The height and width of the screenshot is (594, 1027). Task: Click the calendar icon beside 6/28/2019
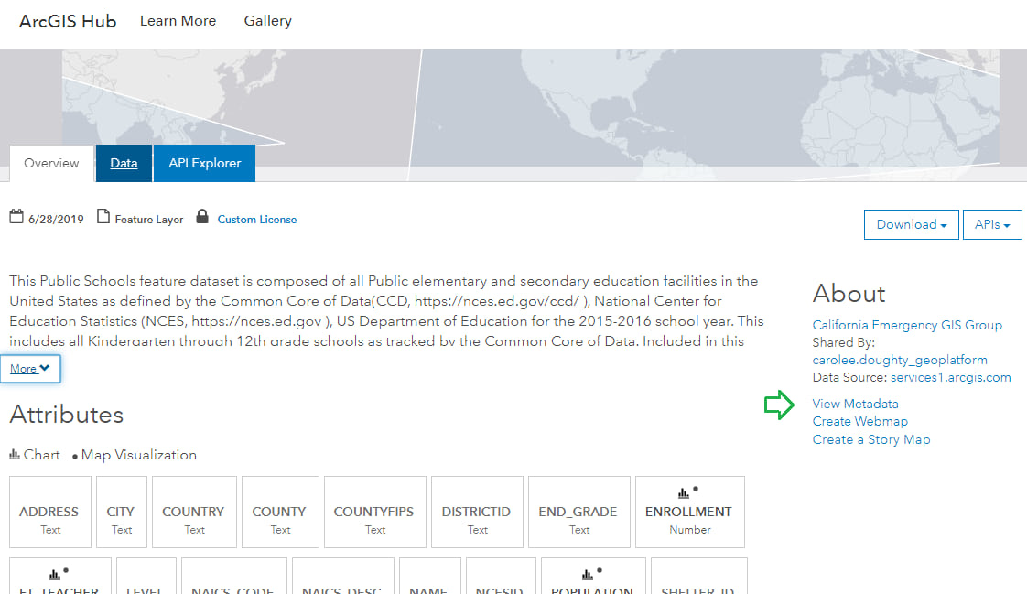(16, 217)
